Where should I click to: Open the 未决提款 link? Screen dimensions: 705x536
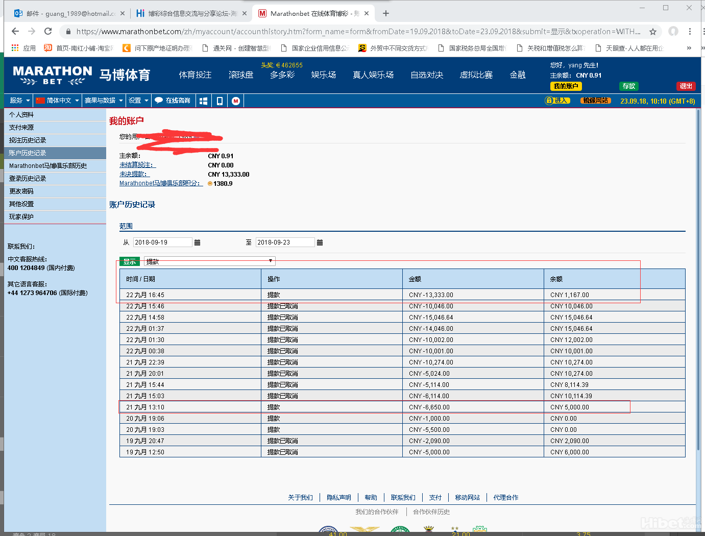(x=133, y=174)
